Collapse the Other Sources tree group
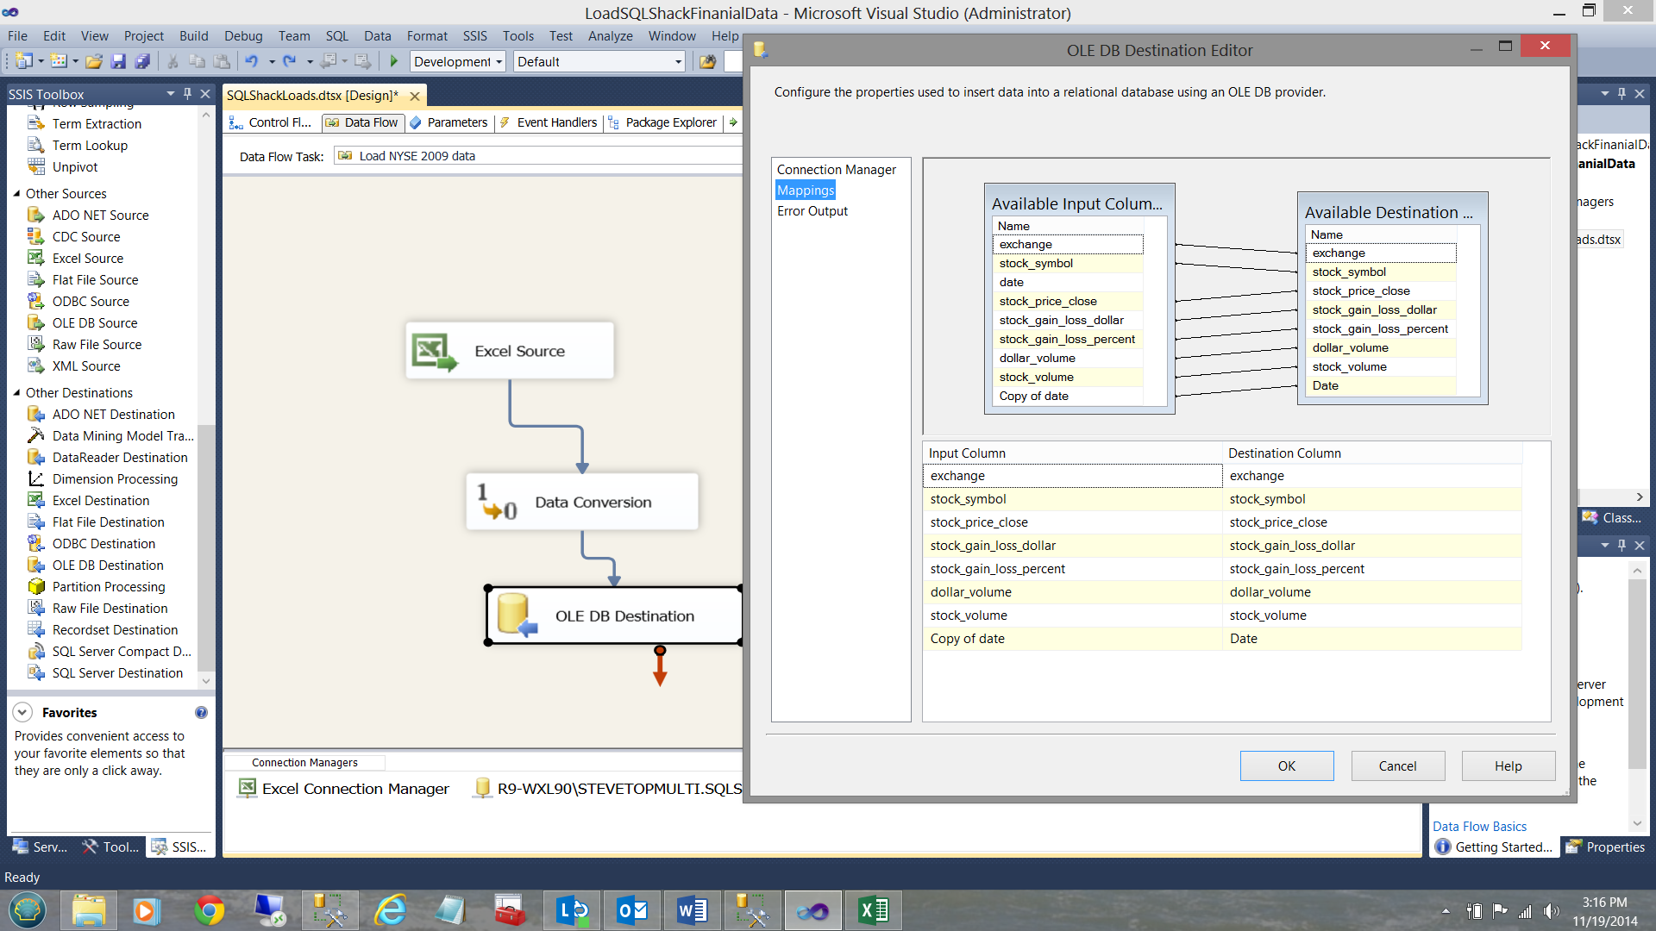1656x931 pixels. coord(16,194)
